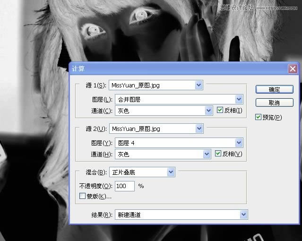The height and width of the screenshot is (241, 302).
Task: Click the 取消 button
Action: tap(274, 103)
